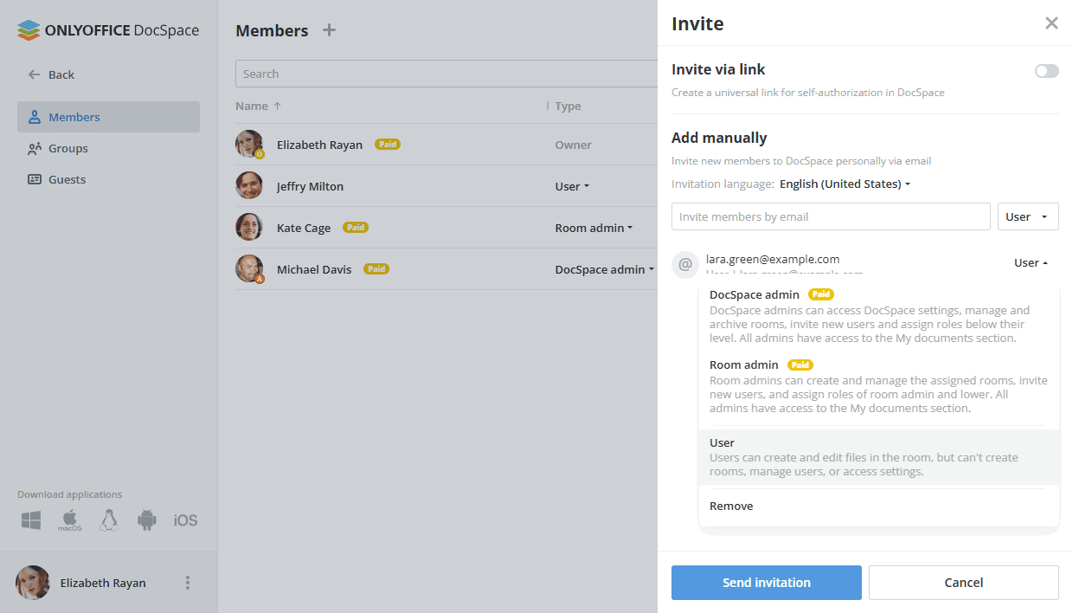The width and height of the screenshot is (1073, 613).
Task: Click the Linux penguin download icon
Action: [x=108, y=520]
